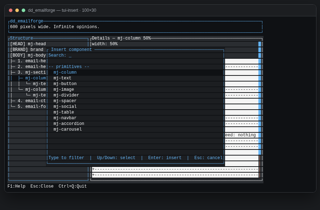The width and height of the screenshot is (320, 210).
Task: Maximize the window with green button
Action: pos(23,10)
